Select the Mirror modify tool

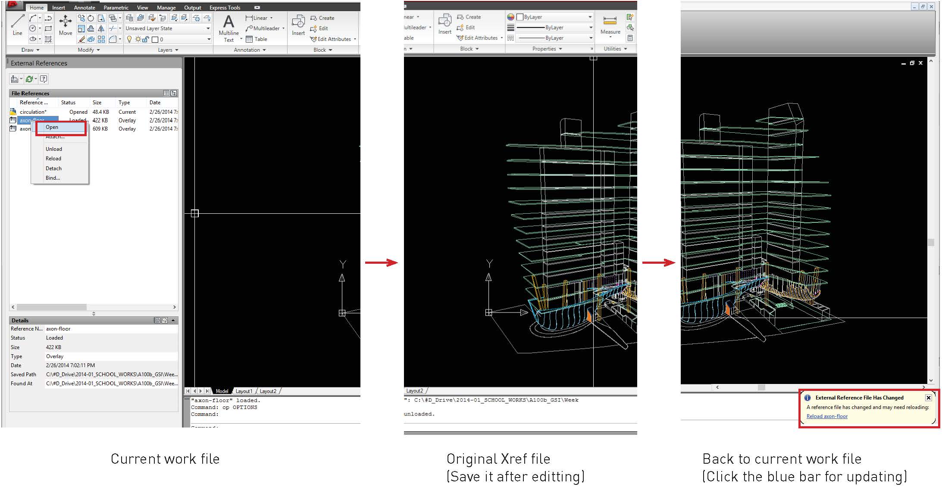click(101, 29)
